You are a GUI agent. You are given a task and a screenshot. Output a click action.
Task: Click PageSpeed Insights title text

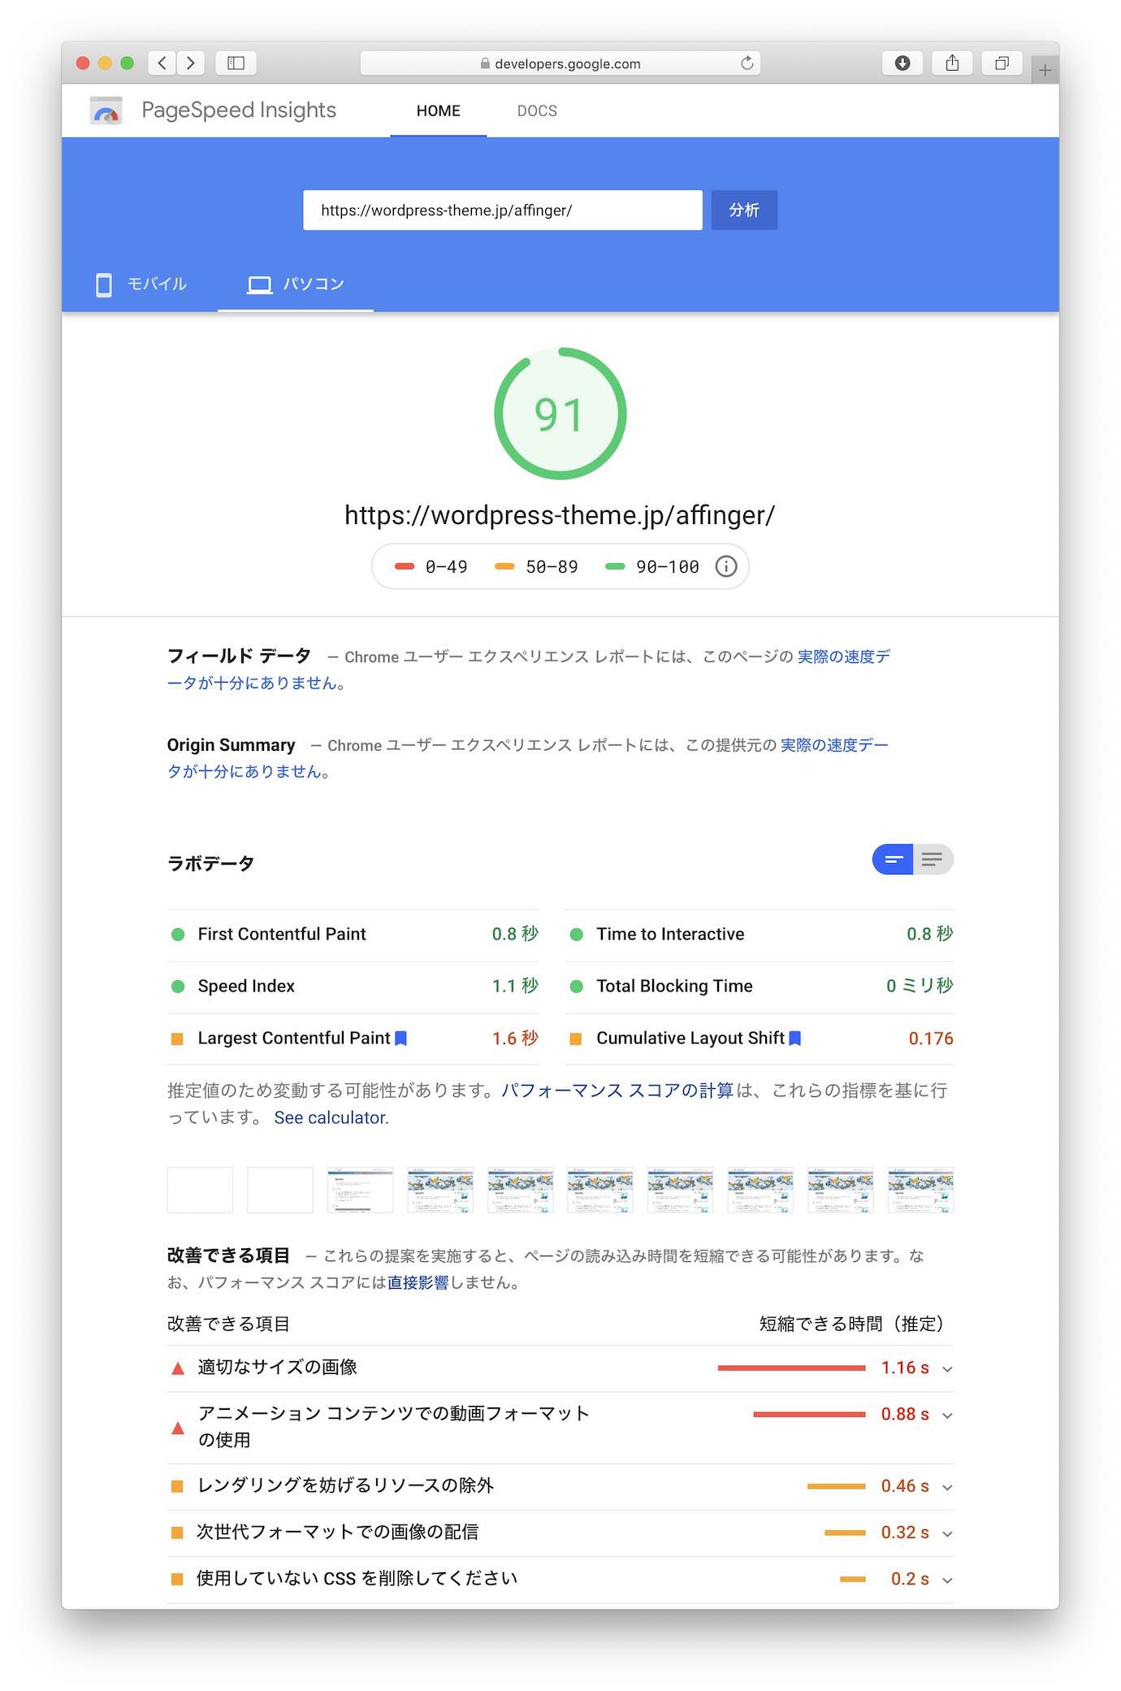(x=239, y=111)
